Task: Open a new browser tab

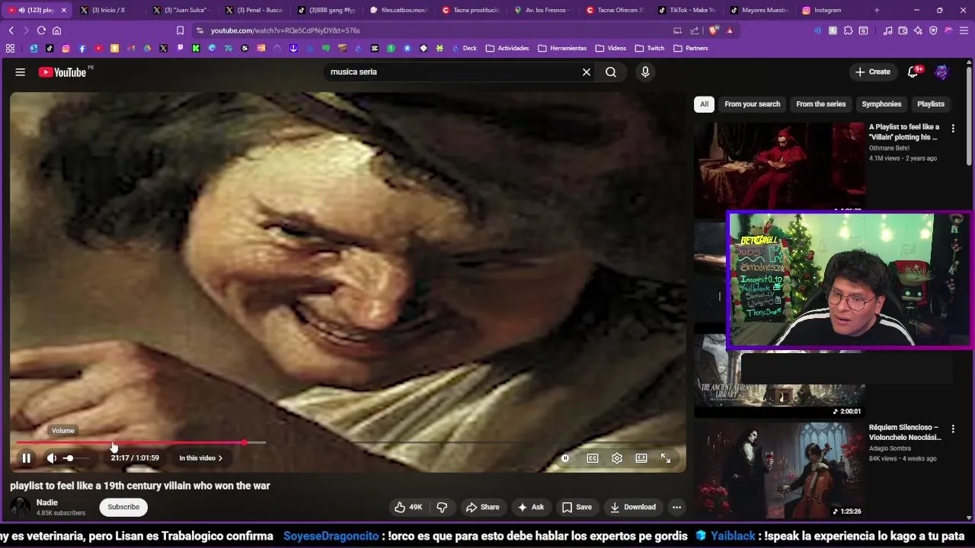Action: click(877, 10)
